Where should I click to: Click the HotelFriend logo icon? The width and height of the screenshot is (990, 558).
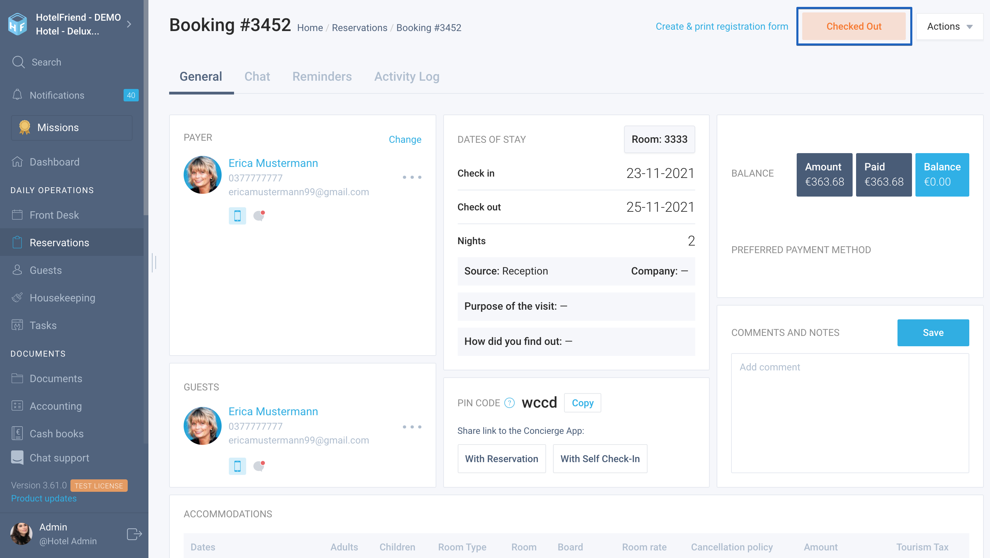pyautogui.click(x=18, y=24)
